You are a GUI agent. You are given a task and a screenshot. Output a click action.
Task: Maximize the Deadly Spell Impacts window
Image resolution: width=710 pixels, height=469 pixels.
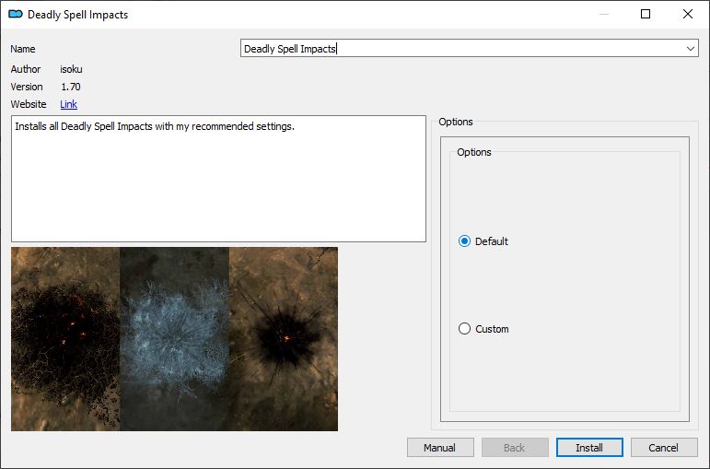pyautogui.click(x=646, y=14)
